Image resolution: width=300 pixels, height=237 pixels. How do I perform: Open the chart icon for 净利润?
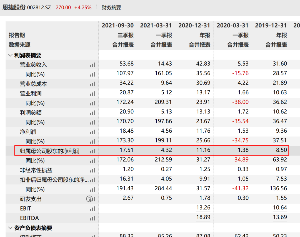pos(92,132)
